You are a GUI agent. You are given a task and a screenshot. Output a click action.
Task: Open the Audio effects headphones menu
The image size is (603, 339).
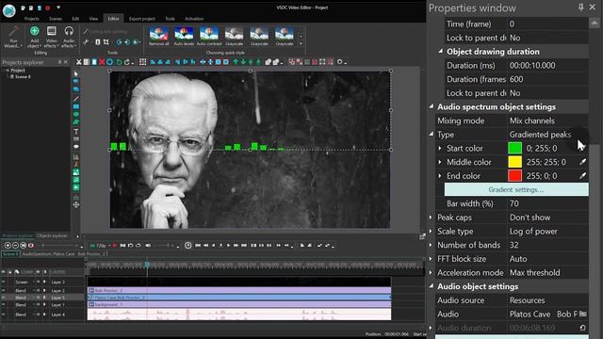69,37
